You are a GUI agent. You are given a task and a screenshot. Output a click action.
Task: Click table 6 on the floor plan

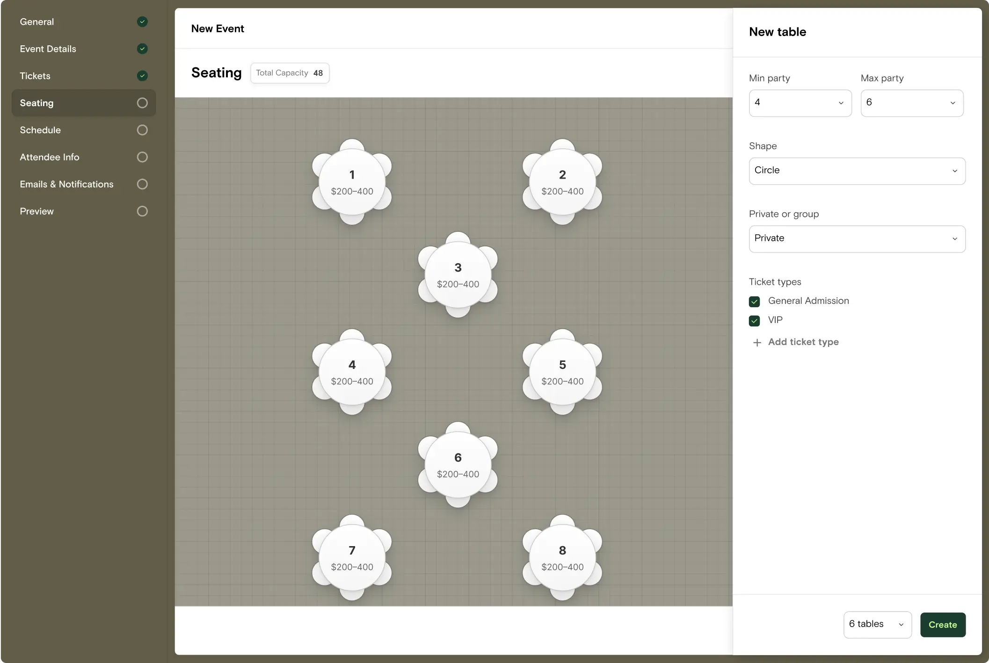click(458, 465)
